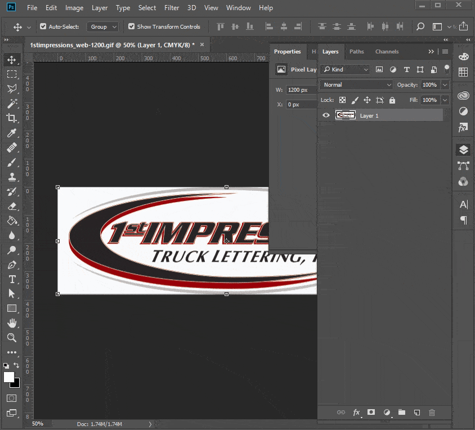Delete layer with trash icon
This screenshot has height=430, width=475.
432,413
